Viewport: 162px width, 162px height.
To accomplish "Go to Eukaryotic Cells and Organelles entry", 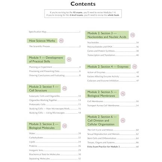I will (x=55, y=96).
